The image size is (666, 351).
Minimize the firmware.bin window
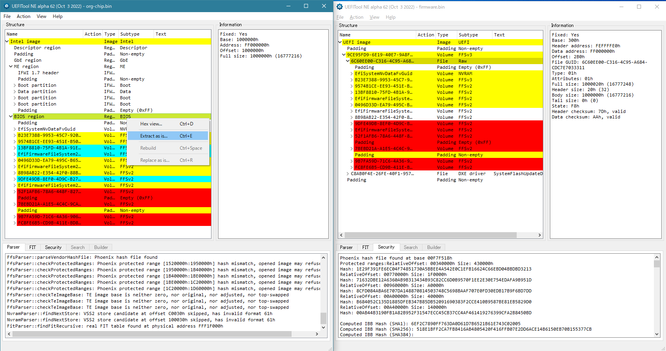pyautogui.click(x=621, y=7)
